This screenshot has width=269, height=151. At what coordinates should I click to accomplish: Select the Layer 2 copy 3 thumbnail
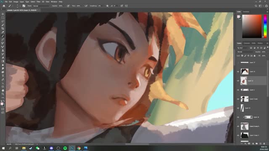pyautogui.click(x=245, y=135)
